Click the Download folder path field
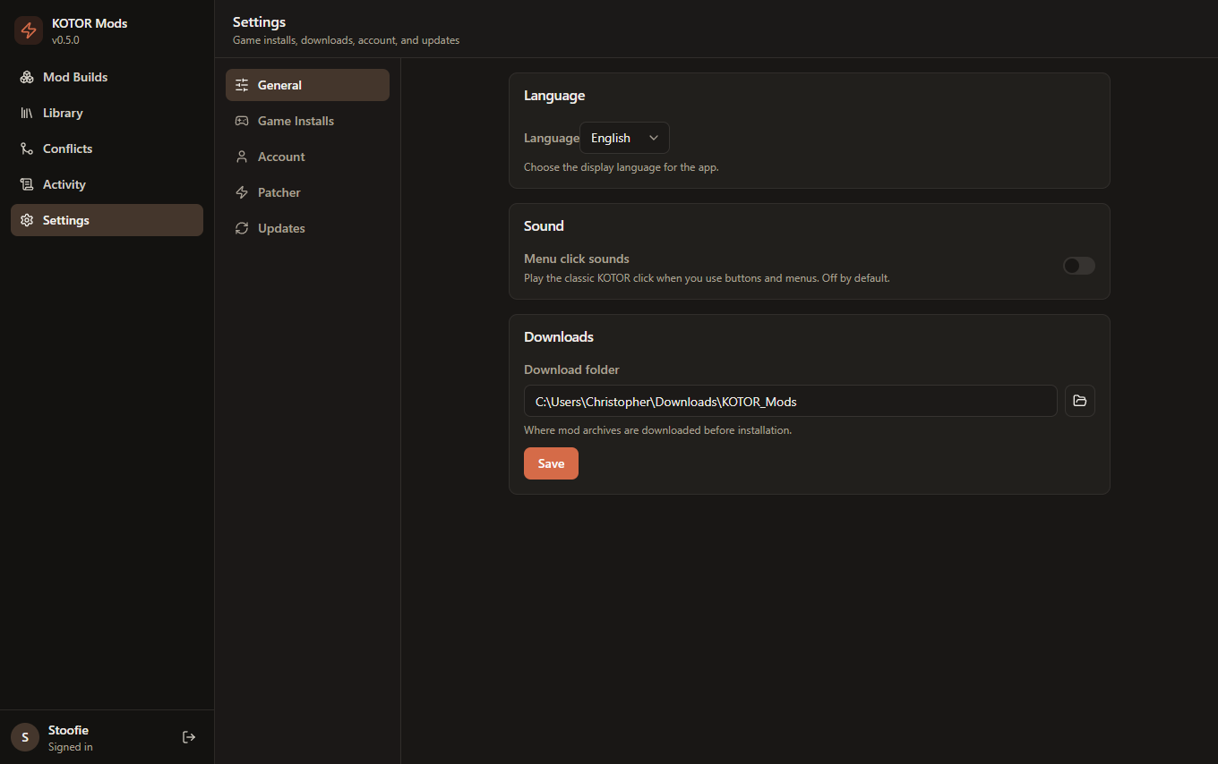Image resolution: width=1218 pixels, height=764 pixels. [791, 401]
